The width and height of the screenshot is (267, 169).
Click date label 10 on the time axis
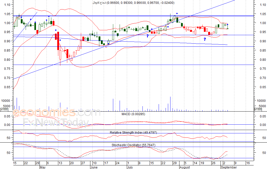[95, 163]
